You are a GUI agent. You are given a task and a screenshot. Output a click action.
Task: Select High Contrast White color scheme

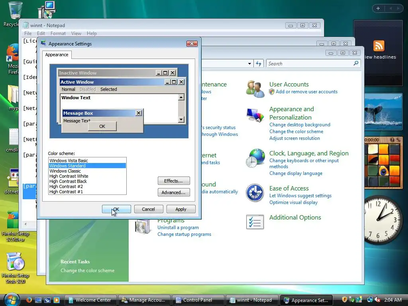pyautogui.click(x=87, y=176)
